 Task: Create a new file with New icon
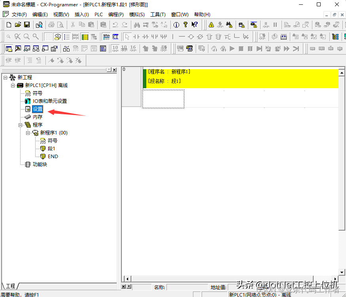point(9,25)
